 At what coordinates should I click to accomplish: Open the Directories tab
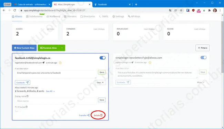point(88,16)
